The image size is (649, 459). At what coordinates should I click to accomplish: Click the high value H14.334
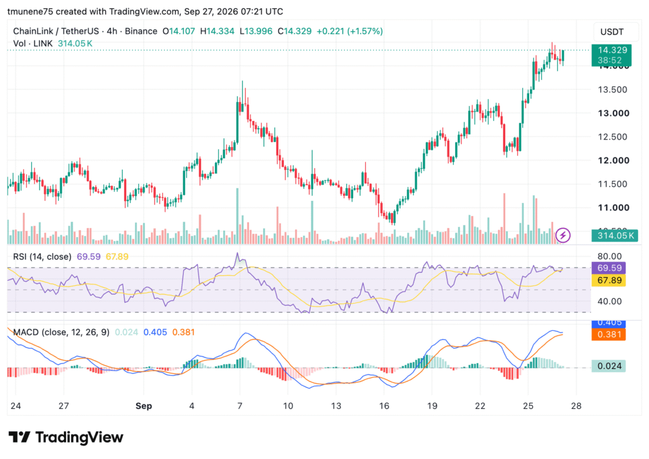tap(217, 31)
